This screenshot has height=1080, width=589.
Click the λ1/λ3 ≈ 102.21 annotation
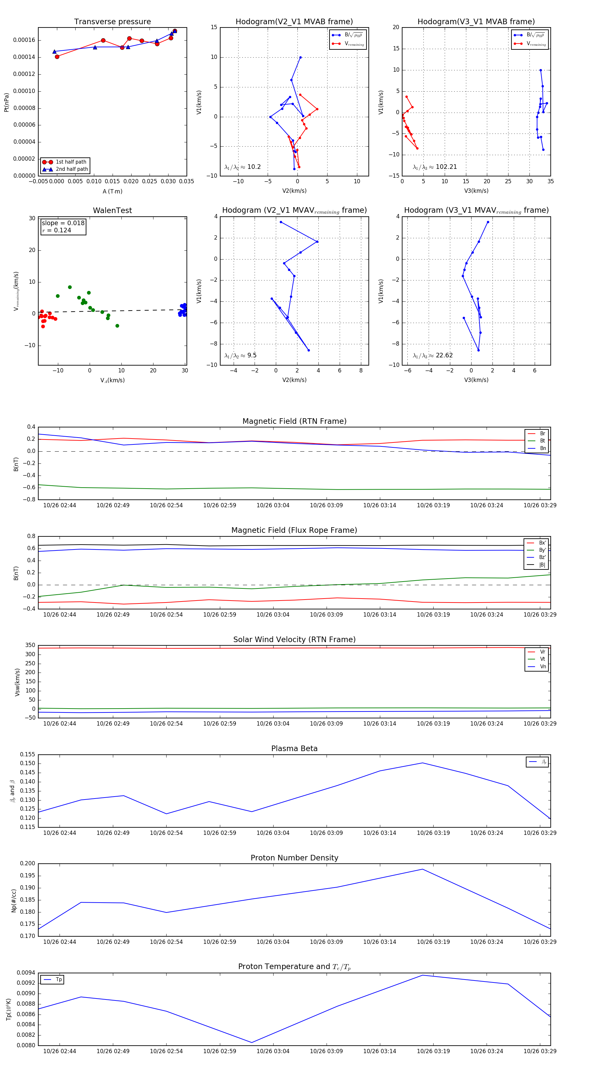[435, 167]
